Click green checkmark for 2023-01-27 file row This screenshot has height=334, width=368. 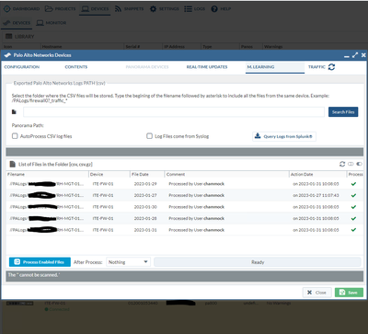[x=353, y=195]
